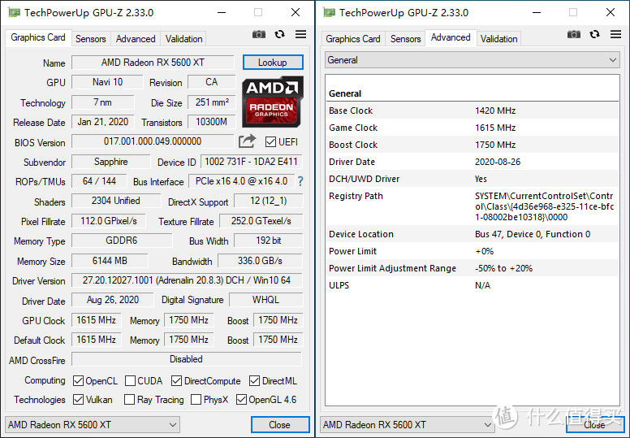The image size is (630, 438).
Task: Toggle the OpenGL 4.6 checkbox
Action: pyautogui.click(x=241, y=399)
